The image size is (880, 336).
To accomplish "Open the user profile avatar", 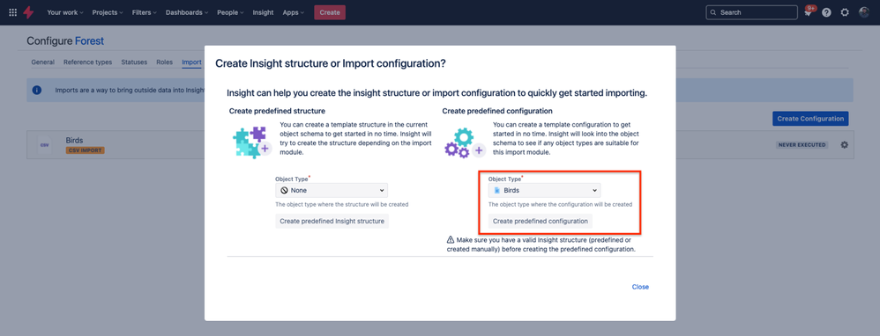I will (864, 12).
